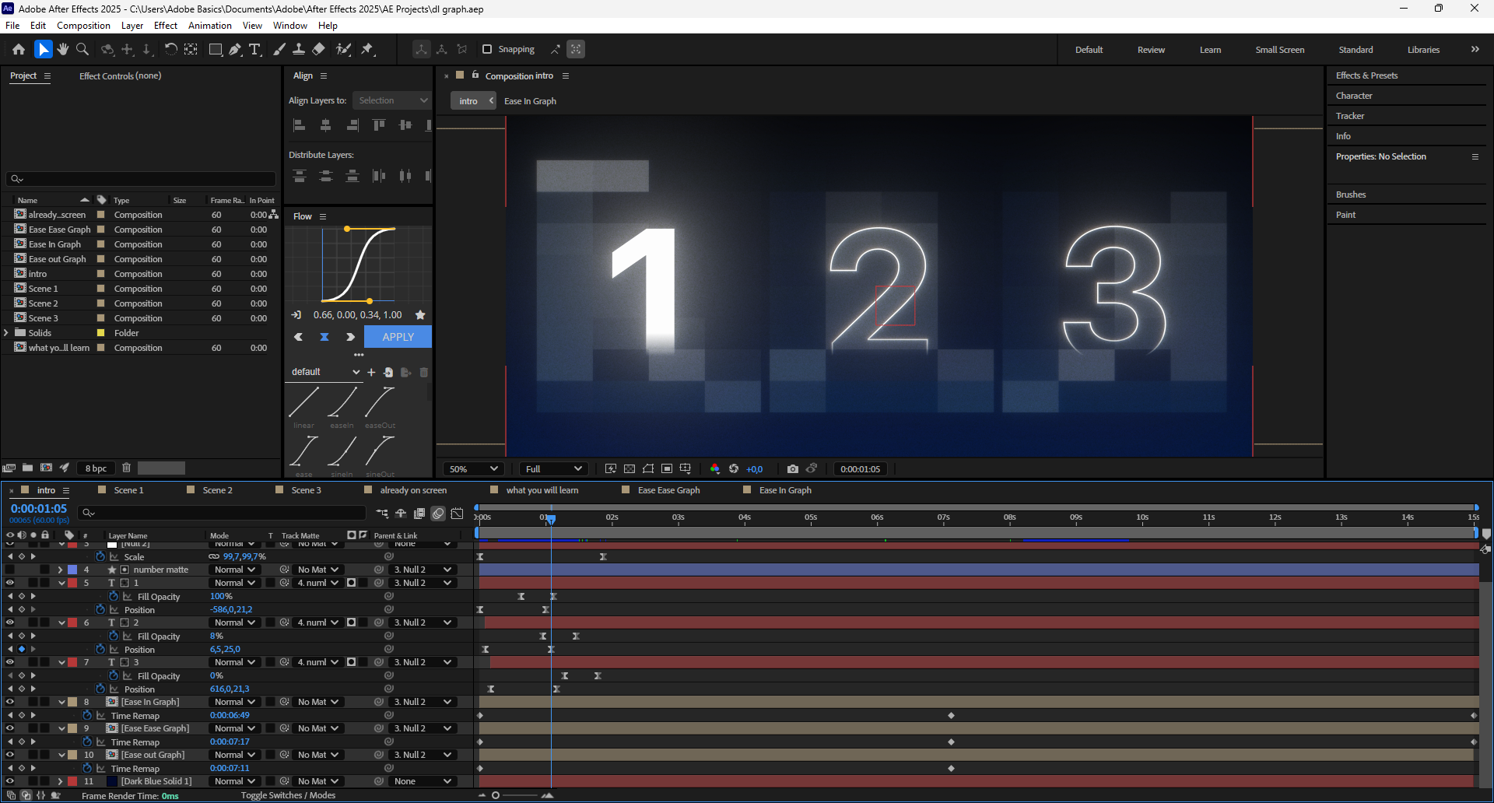Delete selected project item with trash icon
Image resolution: width=1494 pixels, height=803 pixels.
(126, 468)
